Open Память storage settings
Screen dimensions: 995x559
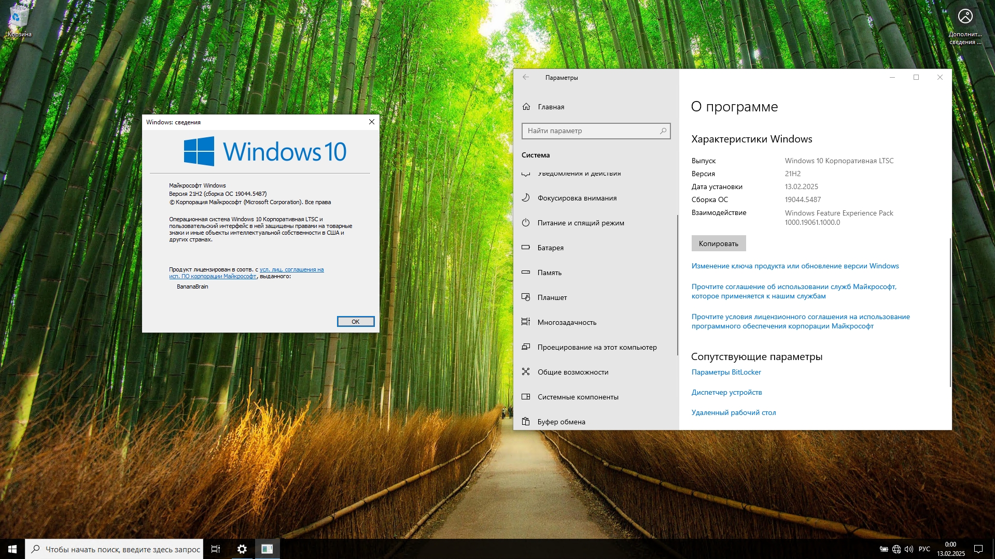pyautogui.click(x=596, y=273)
